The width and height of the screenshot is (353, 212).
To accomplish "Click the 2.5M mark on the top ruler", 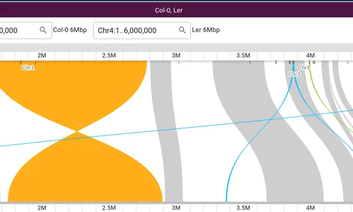I will [x=109, y=55].
